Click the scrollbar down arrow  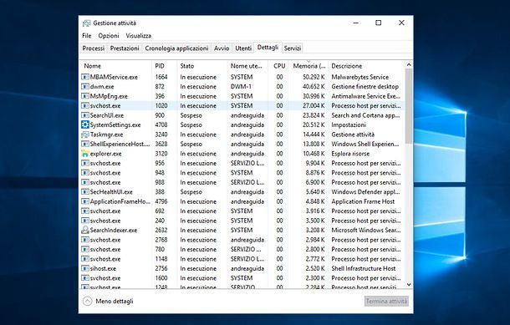coord(409,285)
